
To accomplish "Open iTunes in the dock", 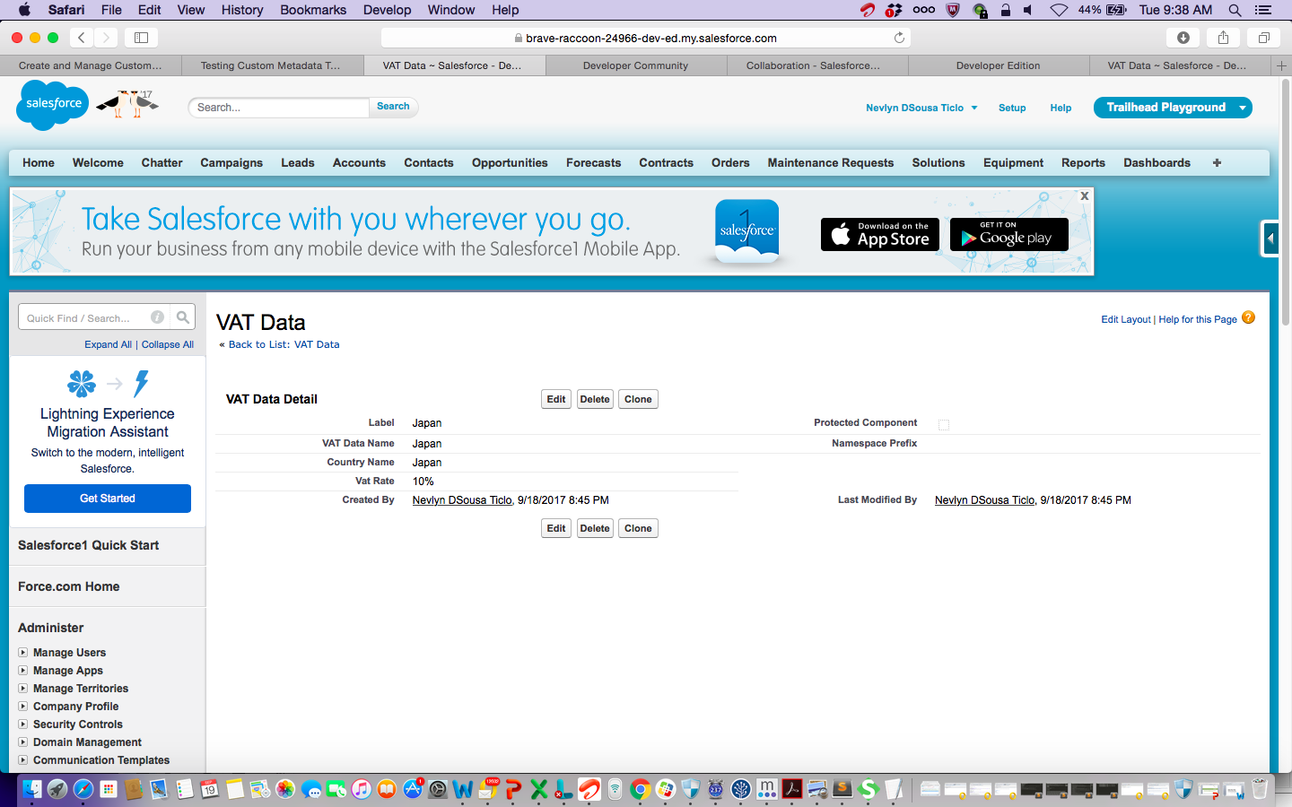I will coord(362,789).
